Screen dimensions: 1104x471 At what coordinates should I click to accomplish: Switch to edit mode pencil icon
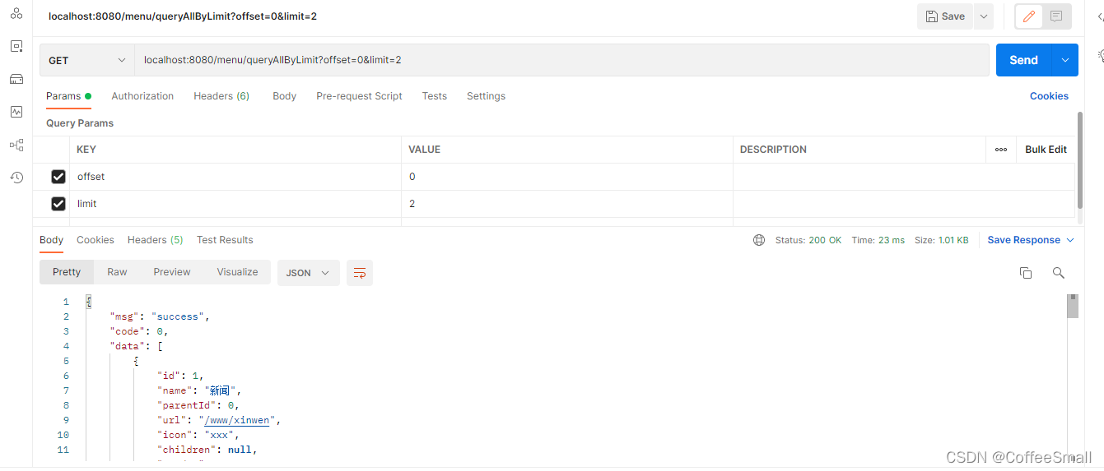click(x=1028, y=16)
